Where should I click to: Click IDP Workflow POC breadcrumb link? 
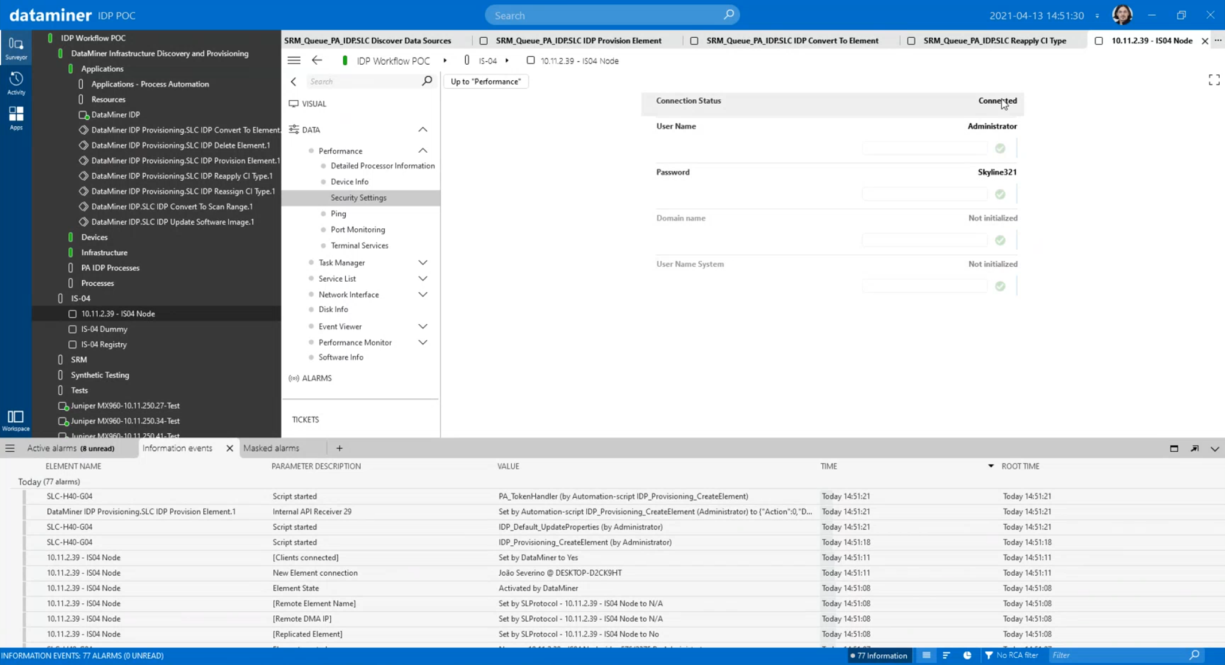click(x=393, y=61)
